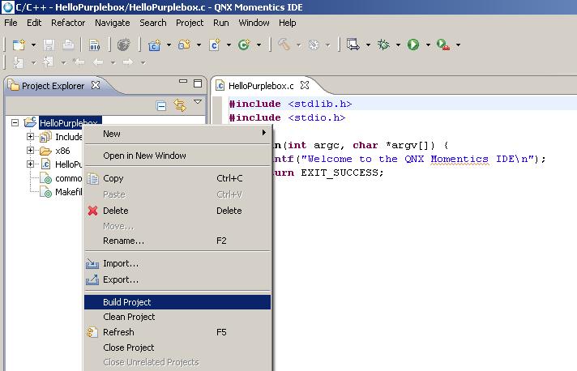Click the Next Annotation toolbar icon

18,62
